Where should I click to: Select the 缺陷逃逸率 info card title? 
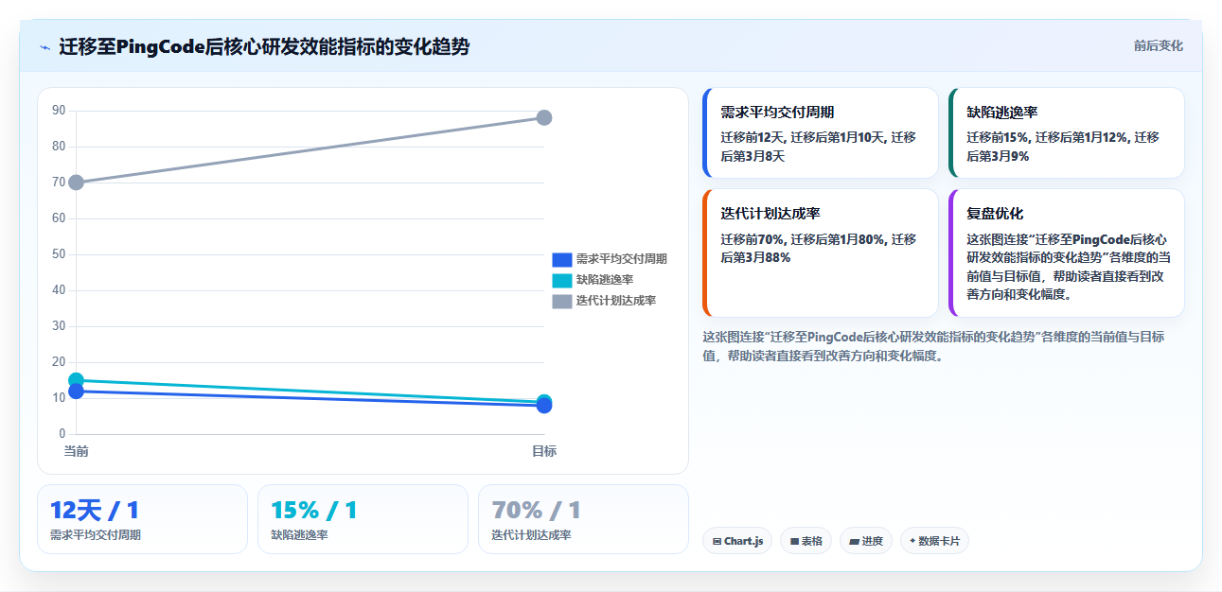pos(1002,112)
